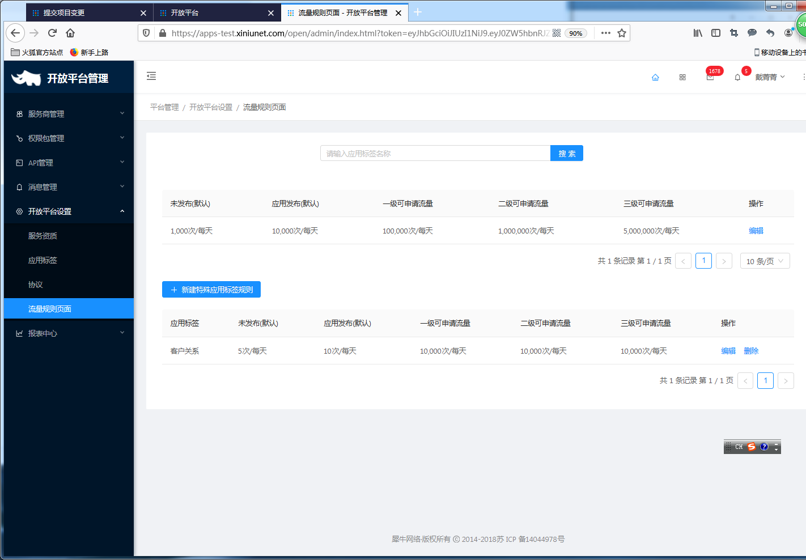Click the QR code icon in address bar
Image resolution: width=806 pixels, height=560 pixels.
[x=557, y=33]
